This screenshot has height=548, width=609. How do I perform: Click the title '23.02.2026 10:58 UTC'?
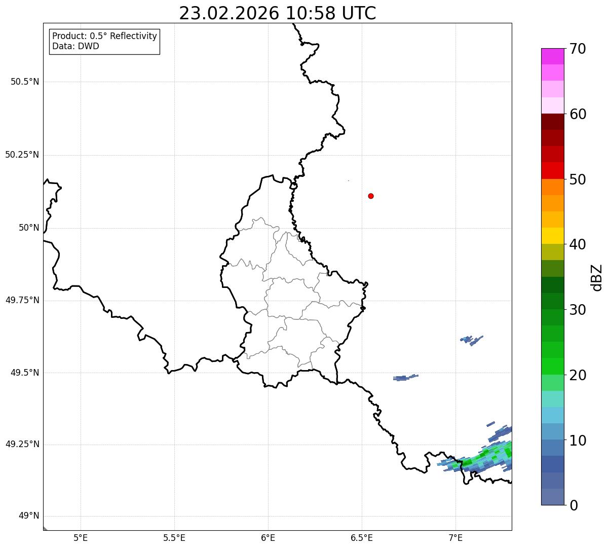coord(278,13)
